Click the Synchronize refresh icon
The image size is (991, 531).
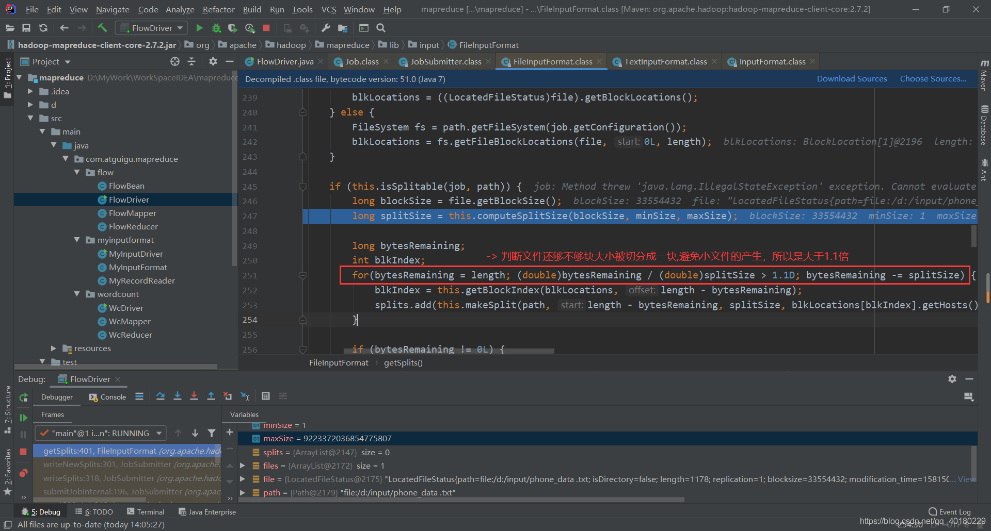click(x=43, y=28)
